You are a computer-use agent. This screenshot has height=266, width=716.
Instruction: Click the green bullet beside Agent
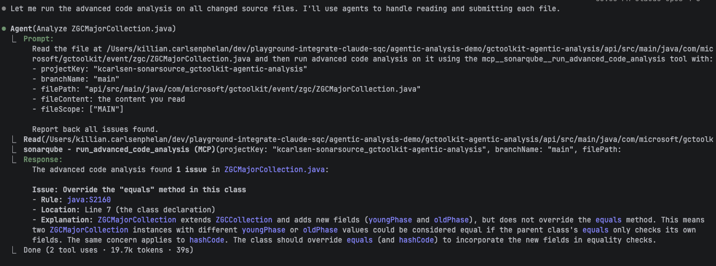tap(4, 28)
